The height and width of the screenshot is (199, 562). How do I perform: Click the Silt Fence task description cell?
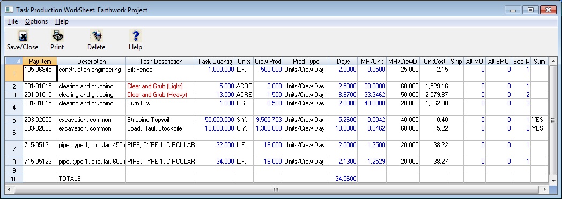pos(161,74)
